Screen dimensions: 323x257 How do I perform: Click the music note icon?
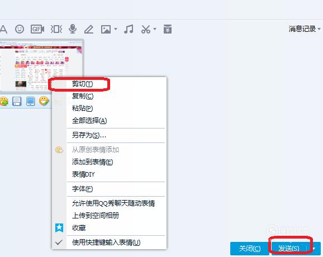coord(129,29)
